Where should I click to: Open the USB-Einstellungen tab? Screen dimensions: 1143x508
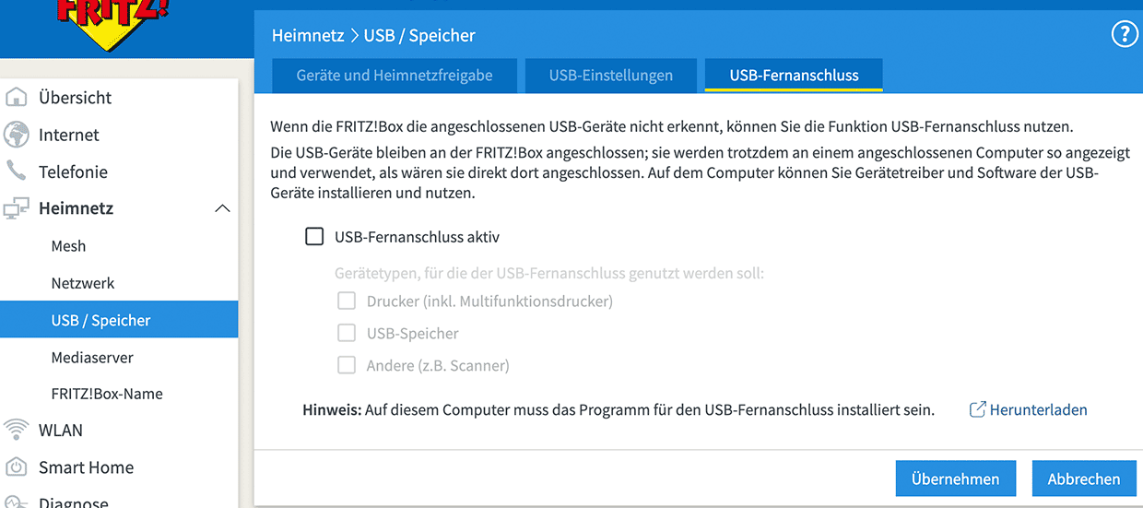(x=610, y=76)
